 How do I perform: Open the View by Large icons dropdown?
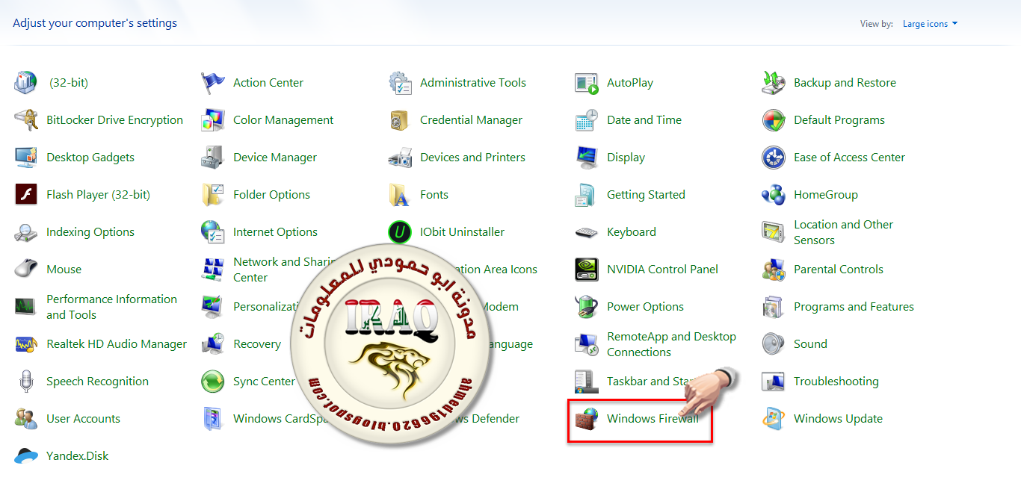tap(930, 24)
